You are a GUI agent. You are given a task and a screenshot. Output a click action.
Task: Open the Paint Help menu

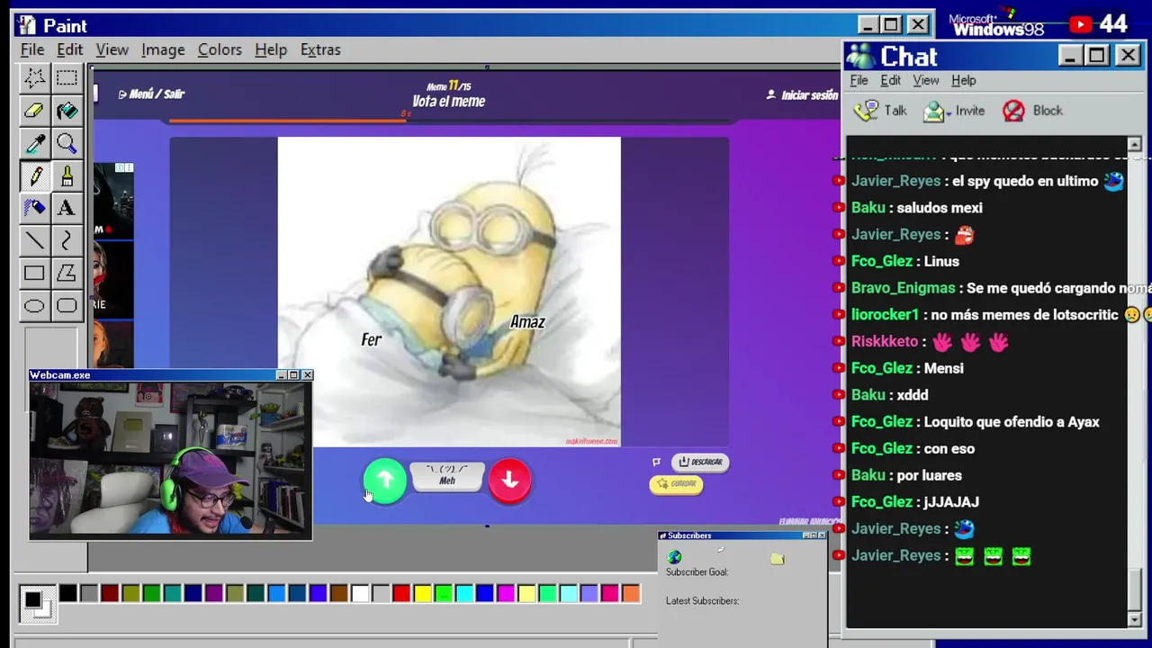[271, 49]
